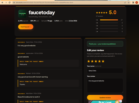The image size is (139, 103).
Task: Click the text '27 reviews'
Action: (99, 16)
